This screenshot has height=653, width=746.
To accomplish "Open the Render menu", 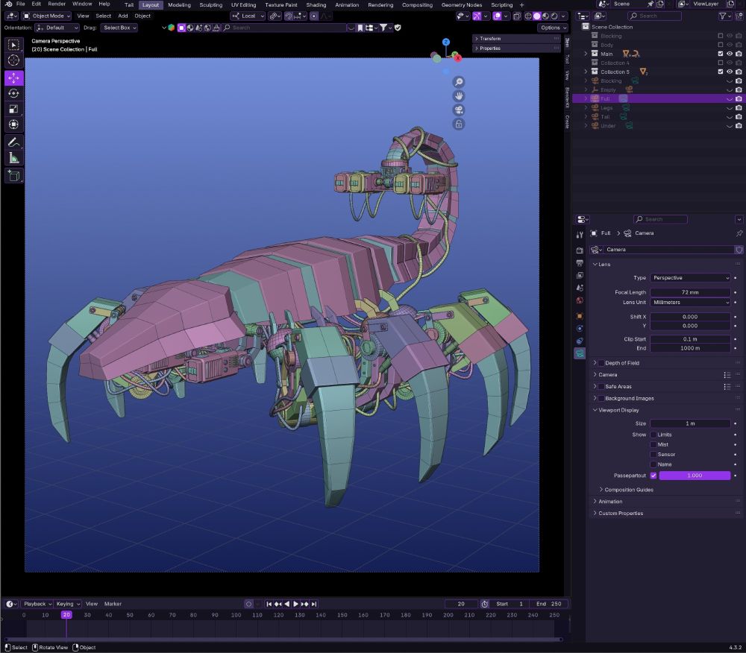I will [x=57, y=4].
